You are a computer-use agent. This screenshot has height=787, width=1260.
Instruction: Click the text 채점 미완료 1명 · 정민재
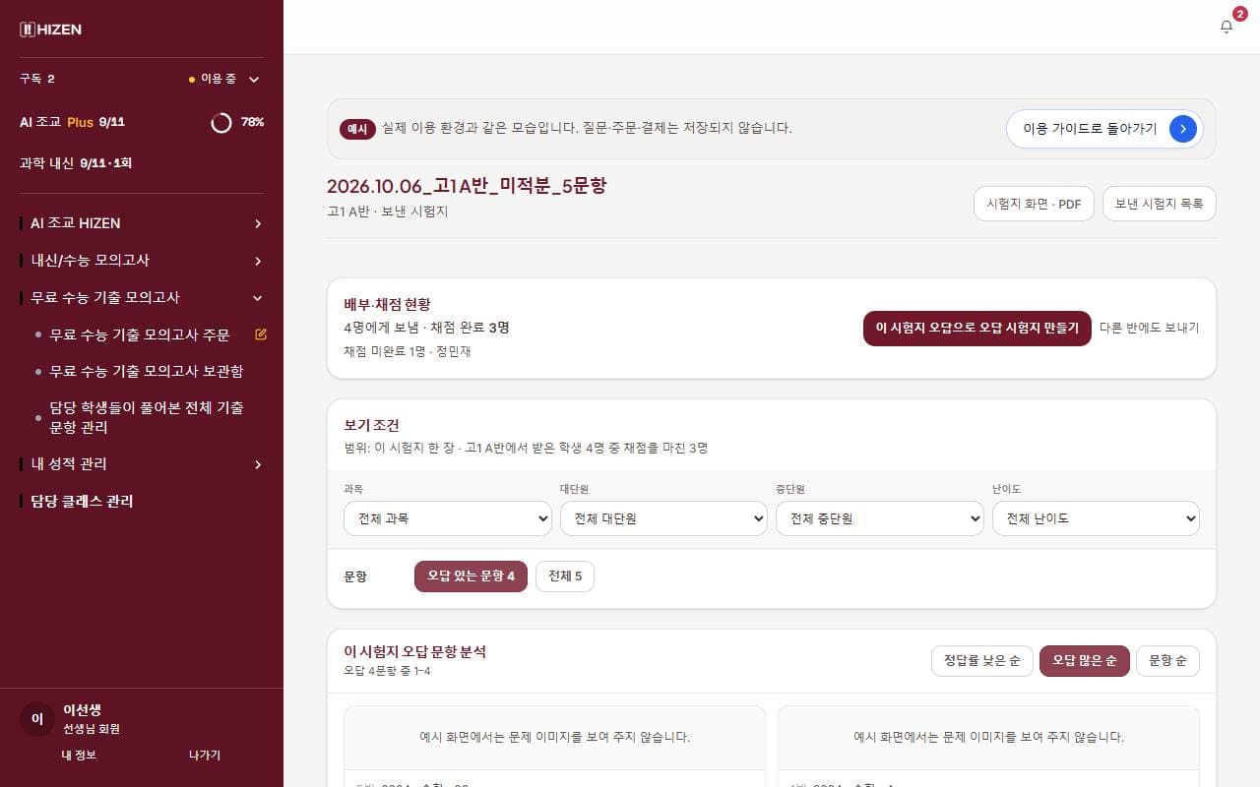(x=408, y=351)
